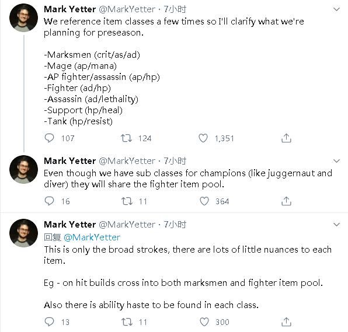Reply to the item classes tweet
This screenshot has width=348, height=332.
(x=49, y=138)
